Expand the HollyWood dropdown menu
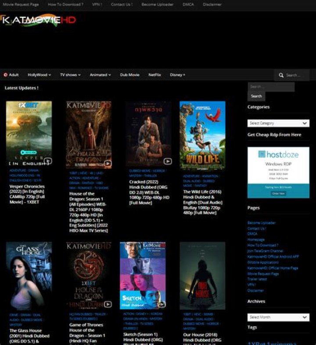Screen dimensions: 316x345 click(39, 75)
